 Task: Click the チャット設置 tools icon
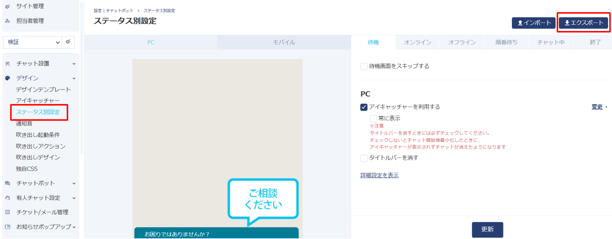(x=8, y=63)
